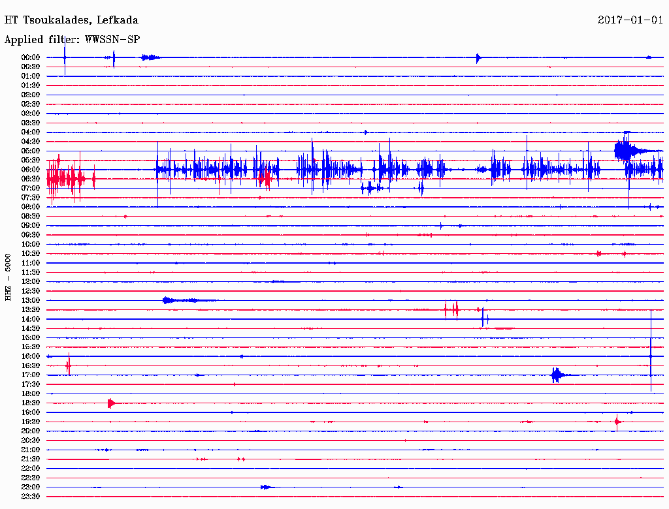Select the 23:00 time label
Screen dimensions: 669x509
[x=30, y=487]
